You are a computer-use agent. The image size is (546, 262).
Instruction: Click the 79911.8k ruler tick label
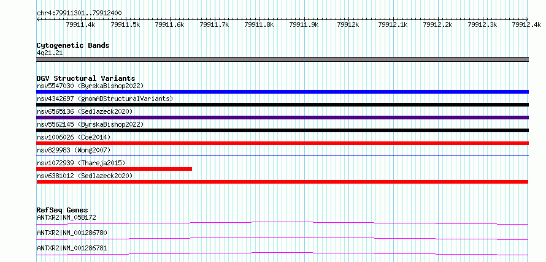point(259,24)
